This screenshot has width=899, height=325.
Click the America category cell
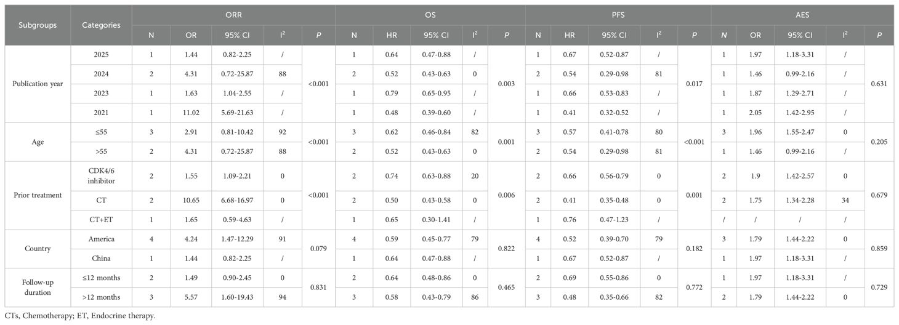(x=101, y=239)
